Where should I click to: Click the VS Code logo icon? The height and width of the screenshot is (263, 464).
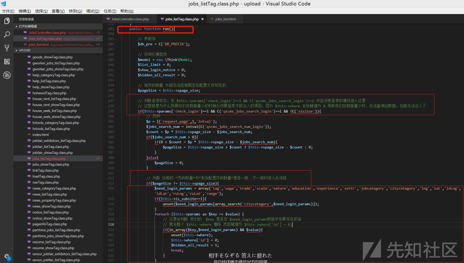coord(3,4)
